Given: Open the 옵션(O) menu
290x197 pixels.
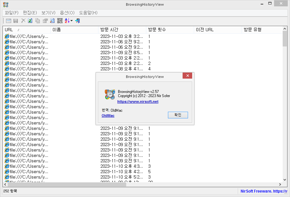Looking at the screenshot, I should click(x=67, y=13).
